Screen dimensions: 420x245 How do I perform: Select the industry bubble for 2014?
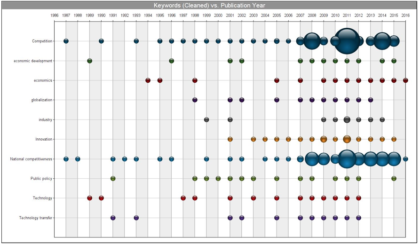[x=382, y=120]
